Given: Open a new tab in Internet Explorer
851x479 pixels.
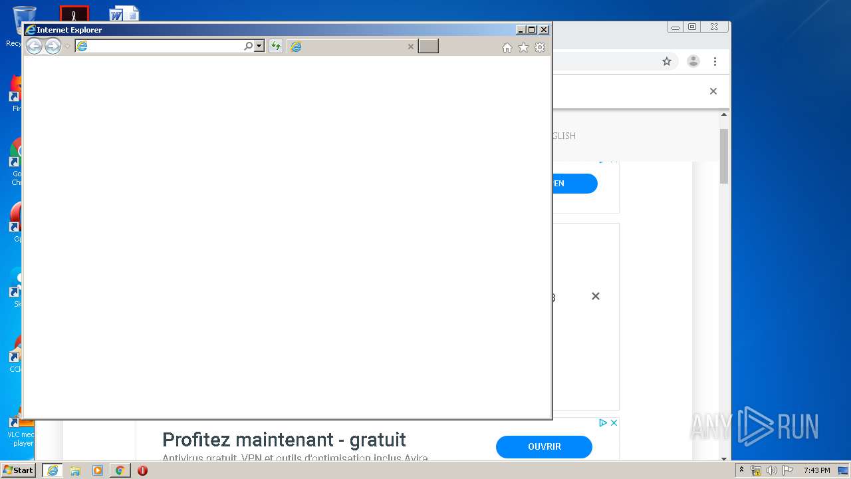Looking at the screenshot, I should pos(428,46).
